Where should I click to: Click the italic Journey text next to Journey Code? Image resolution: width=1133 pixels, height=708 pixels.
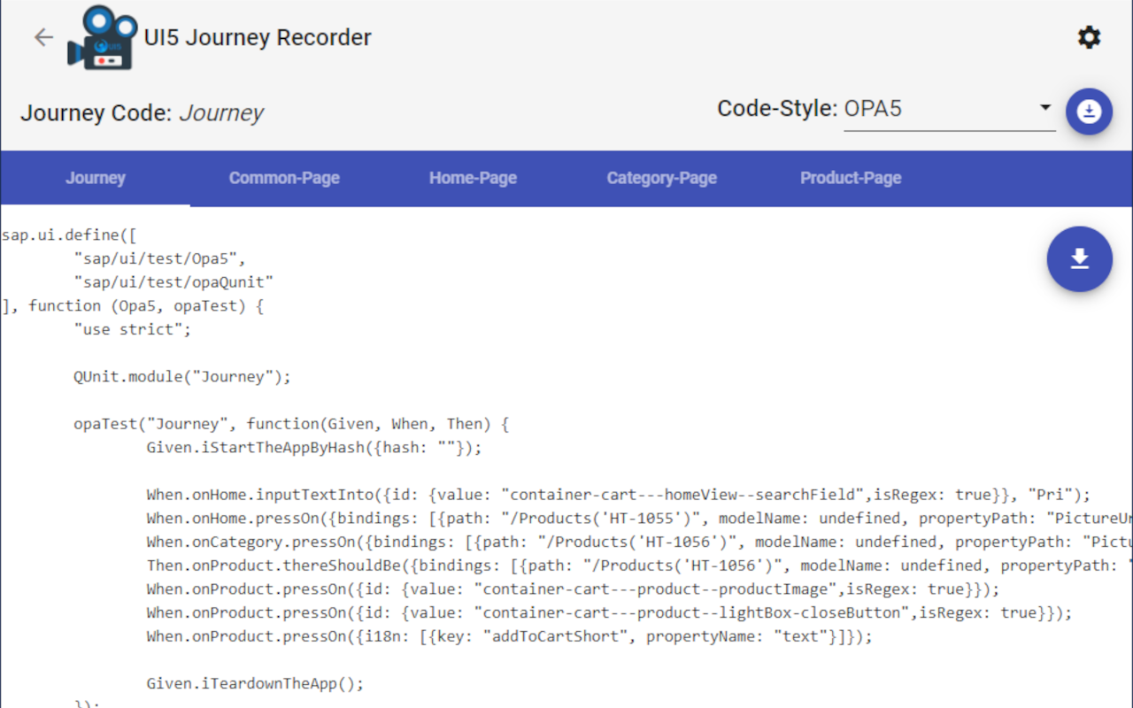(220, 112)
